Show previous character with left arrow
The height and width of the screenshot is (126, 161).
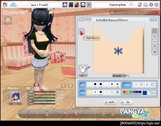[8, 97]
